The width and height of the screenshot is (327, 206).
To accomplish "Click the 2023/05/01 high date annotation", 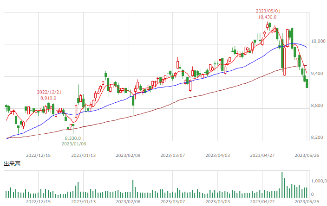I will [268, 11].
